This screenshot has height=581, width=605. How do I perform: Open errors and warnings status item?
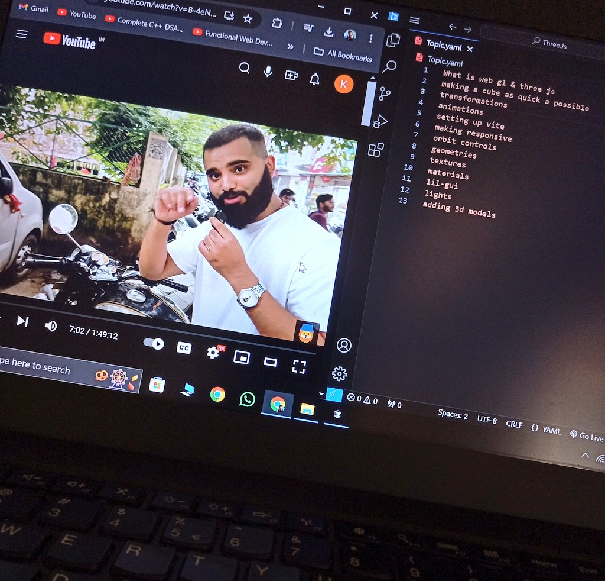362,399
